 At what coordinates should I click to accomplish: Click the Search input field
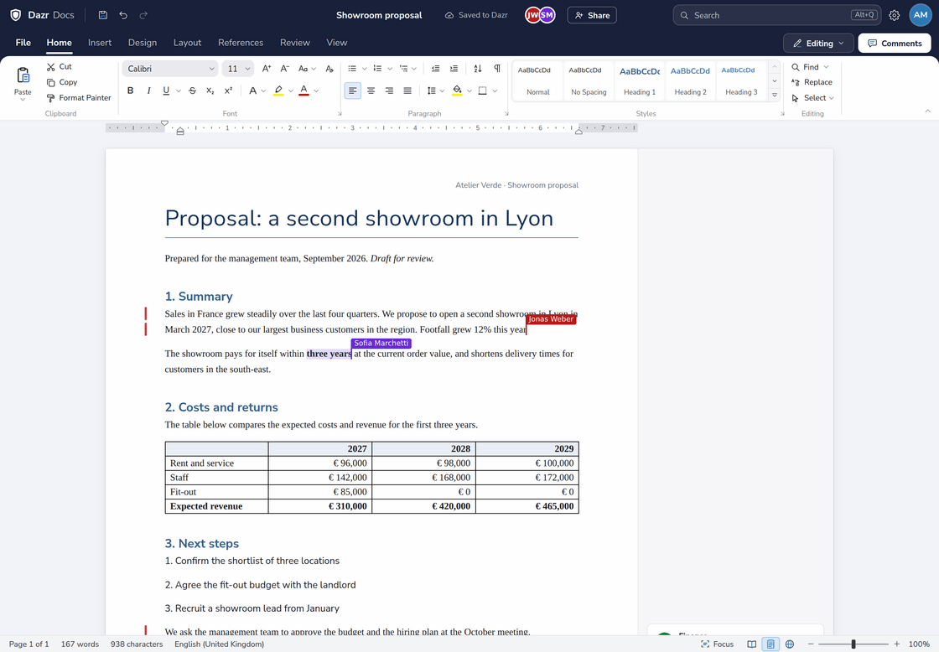(776, 15)
